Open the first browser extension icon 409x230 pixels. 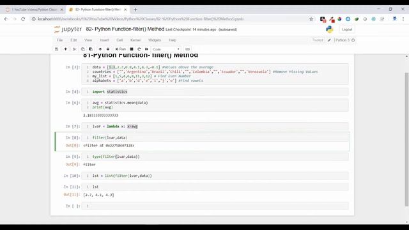pos(323,19)
